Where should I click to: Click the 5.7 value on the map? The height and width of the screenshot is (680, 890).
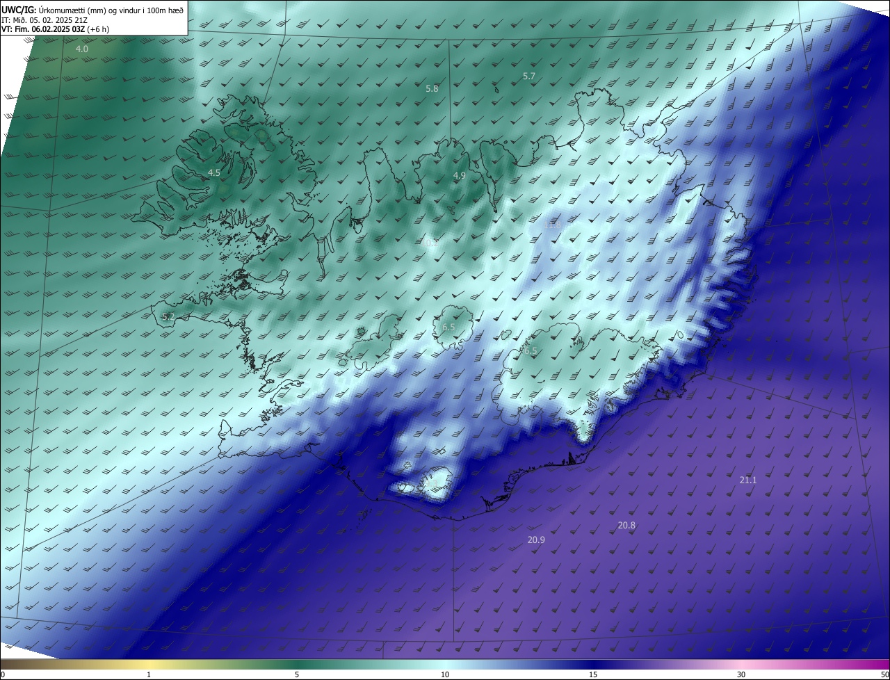529,76
